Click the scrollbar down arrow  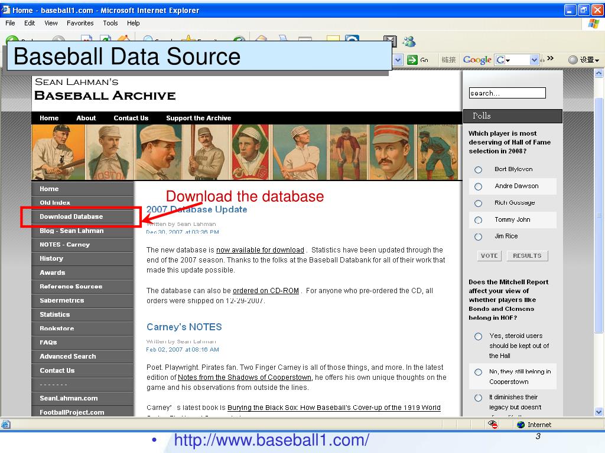coord(599,412)
